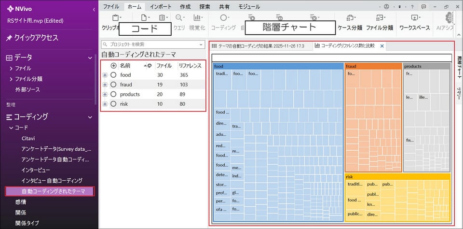
Task: Click the add column plus icon beside 名前
Action: point(113,65)
